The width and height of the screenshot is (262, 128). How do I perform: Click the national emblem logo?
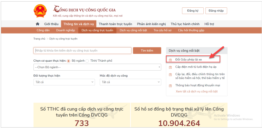(x=40, y=11)
